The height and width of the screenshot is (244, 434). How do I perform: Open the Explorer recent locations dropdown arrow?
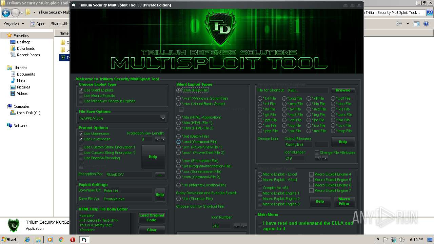22,13
